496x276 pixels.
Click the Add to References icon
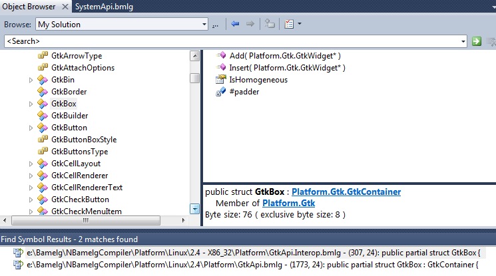[x=270, y=24]
